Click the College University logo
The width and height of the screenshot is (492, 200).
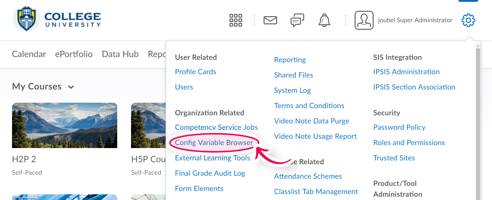coord(57,19)
